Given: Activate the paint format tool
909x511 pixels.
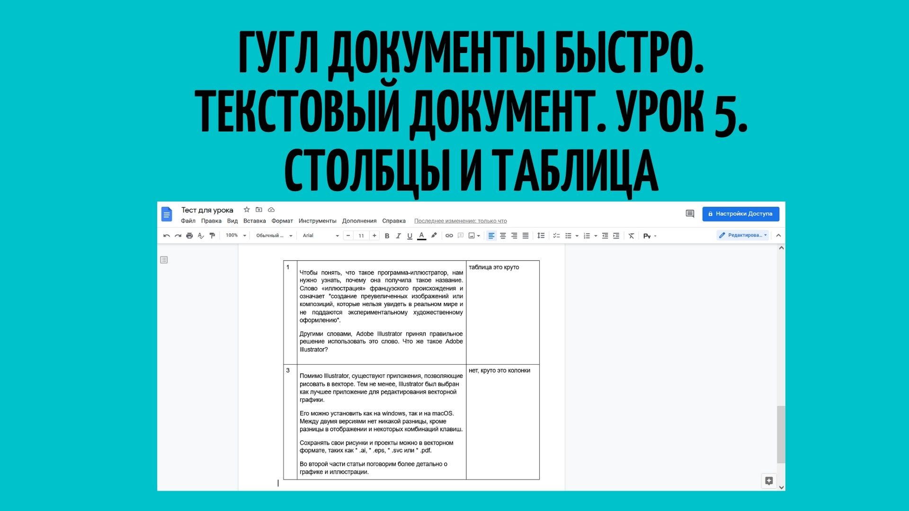Looking at the screenshot, I should [x=212, y=236].
